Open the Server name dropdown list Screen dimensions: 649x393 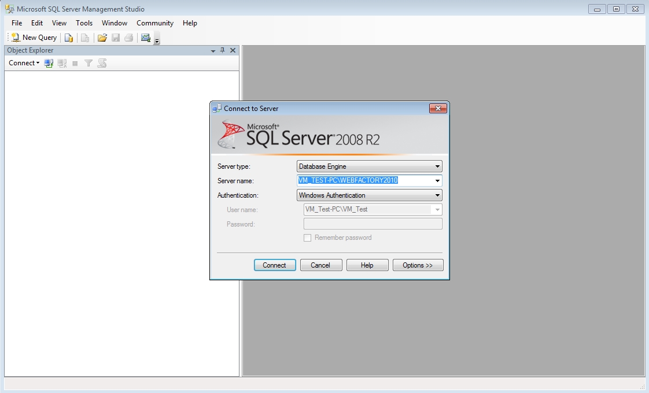pyautogui.click(x=437, y=180)
